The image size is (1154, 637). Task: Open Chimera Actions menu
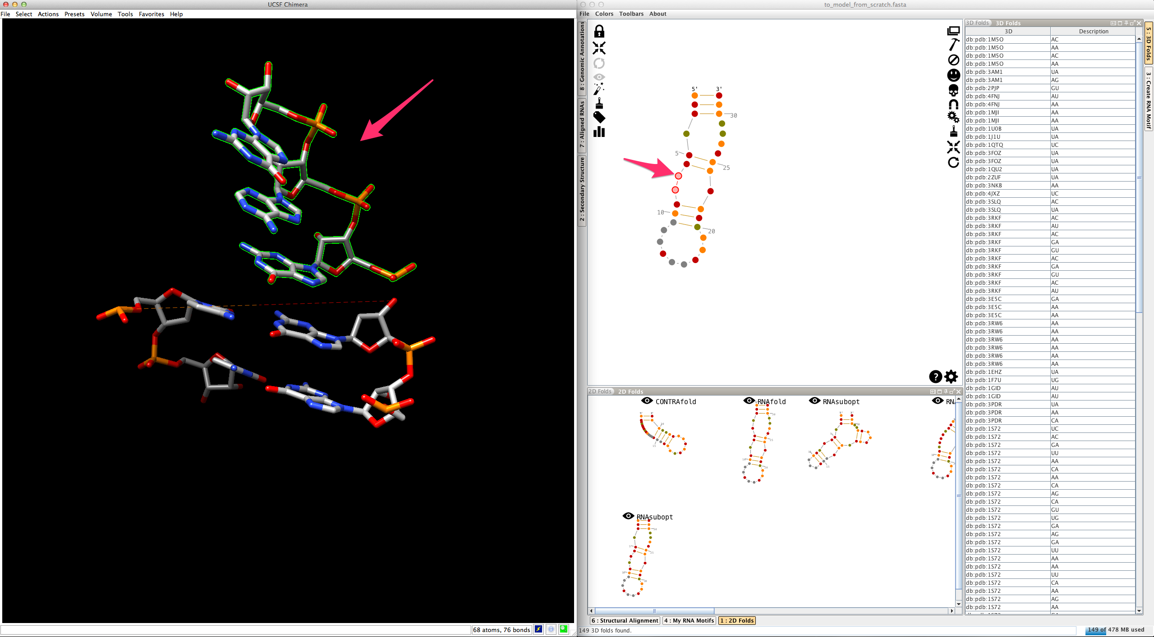[48, 14]
